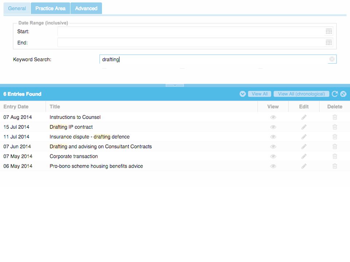Click the date 15 Jul 2014
The width and height of the screenshot is (350, 262).
[x=16, y=127]
